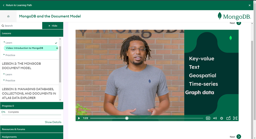
Task: Expand Practice under Lesson 1
Action: (10, 55)
